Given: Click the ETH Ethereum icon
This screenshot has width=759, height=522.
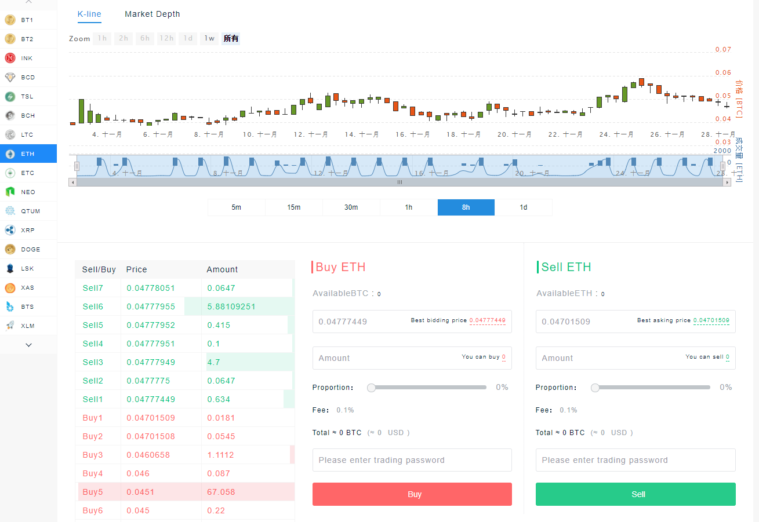Looking at the screenshot, I should [10, 154].
